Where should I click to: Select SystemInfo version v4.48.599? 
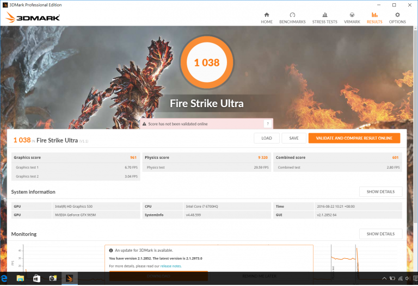click(193, 215)
